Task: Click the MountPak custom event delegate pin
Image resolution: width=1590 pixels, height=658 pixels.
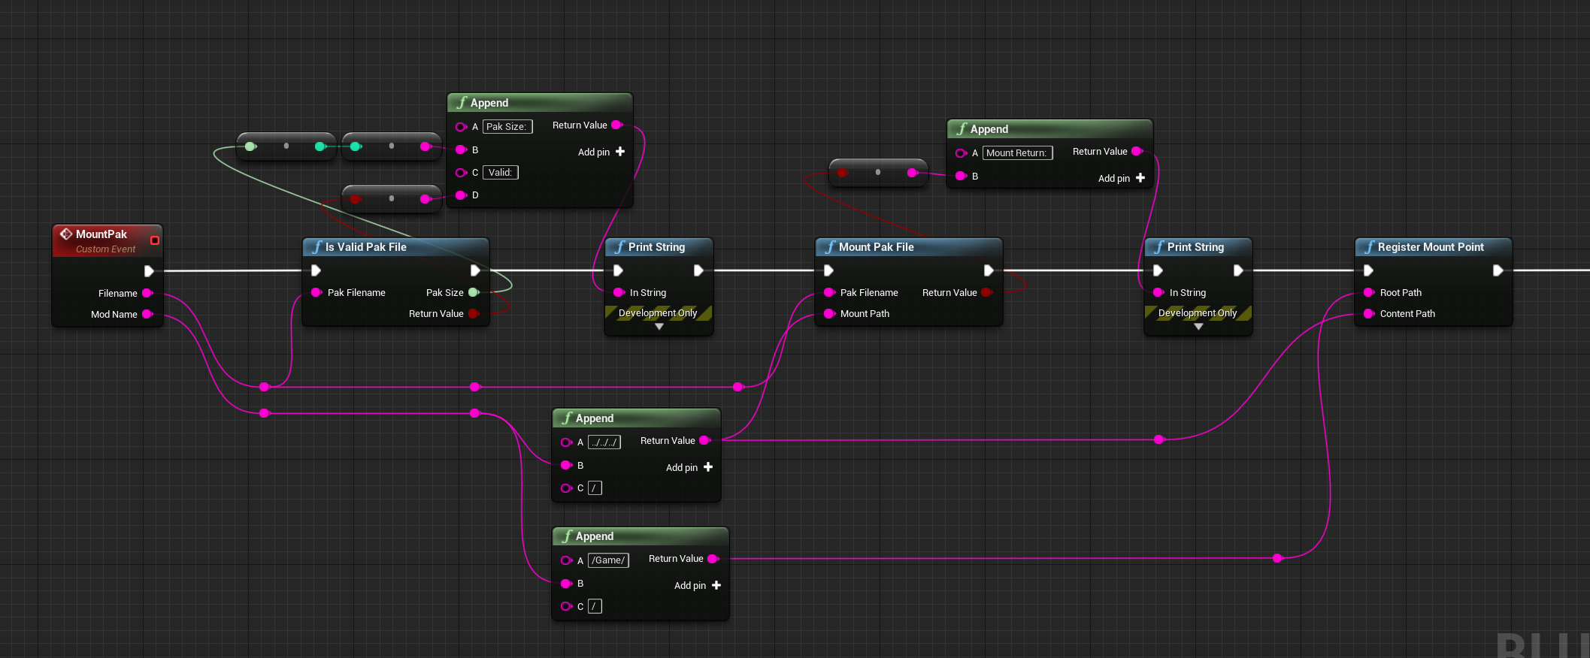Action: coord(155,240)
